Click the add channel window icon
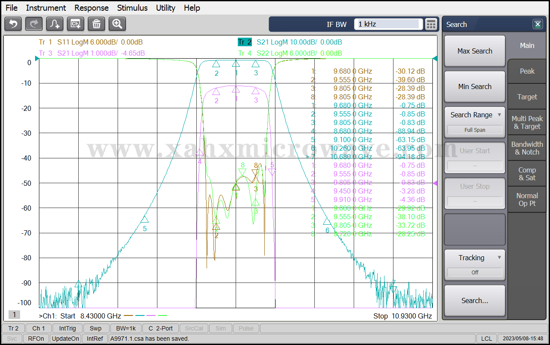This screenshot has height=345, width=550. point(76,24)
